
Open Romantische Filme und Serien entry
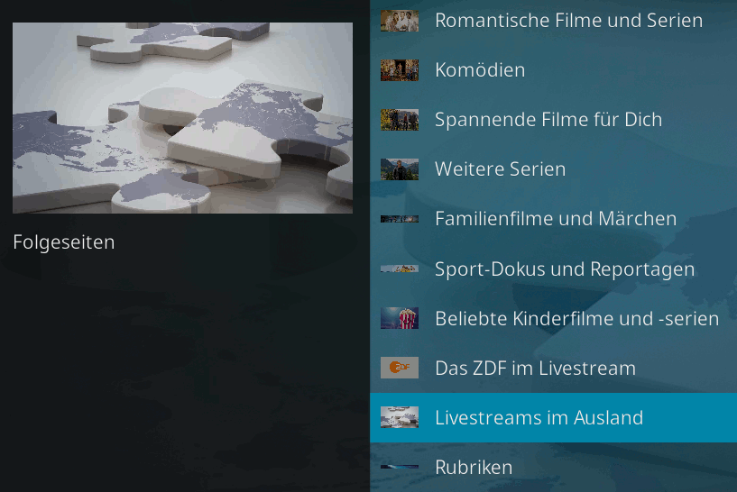click(553, 21)
